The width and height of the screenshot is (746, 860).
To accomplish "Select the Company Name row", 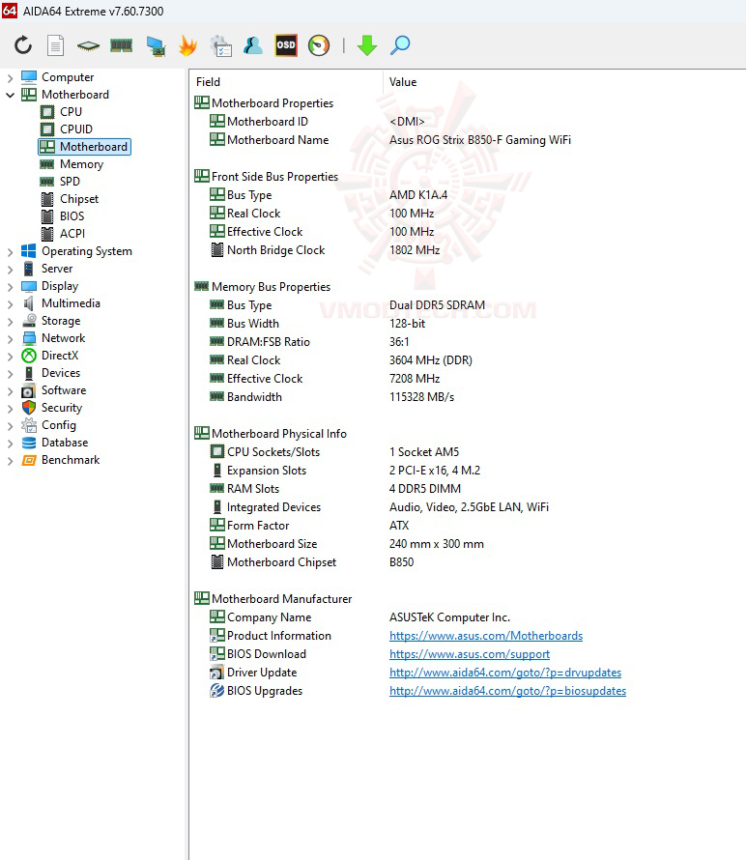I will (468, 617).
